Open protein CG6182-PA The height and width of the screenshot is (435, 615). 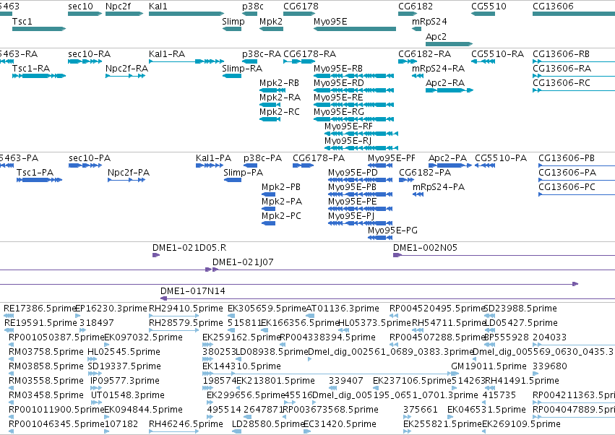point(406,180)
